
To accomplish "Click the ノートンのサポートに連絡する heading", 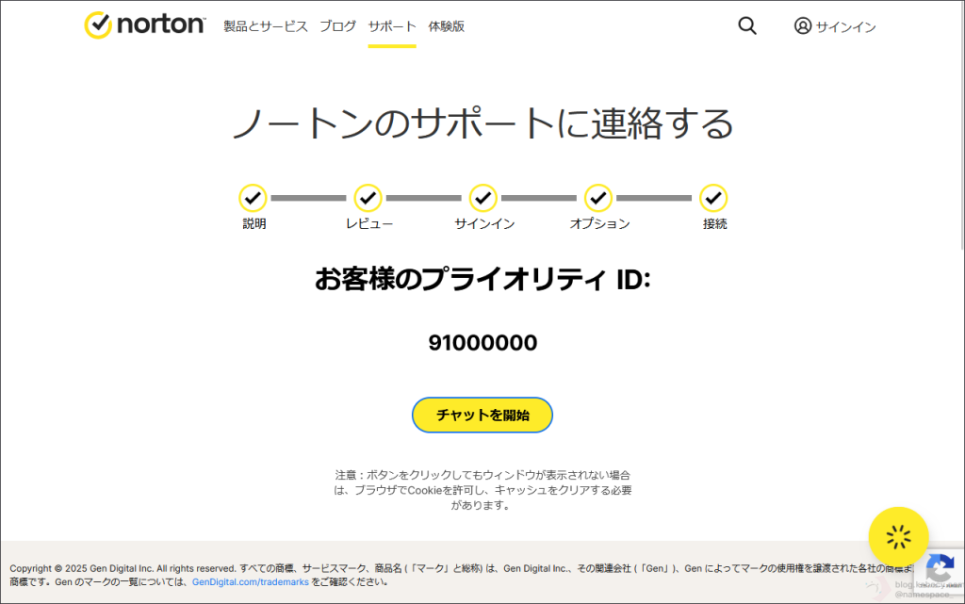I will click(x=482, y=124).
